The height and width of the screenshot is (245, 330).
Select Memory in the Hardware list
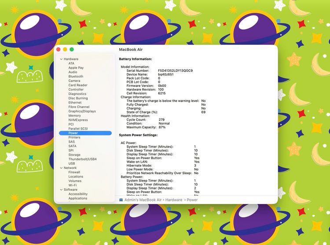pos(74,115)
